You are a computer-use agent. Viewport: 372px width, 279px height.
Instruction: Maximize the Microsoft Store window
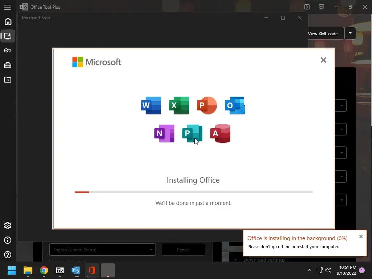[283, 18]
